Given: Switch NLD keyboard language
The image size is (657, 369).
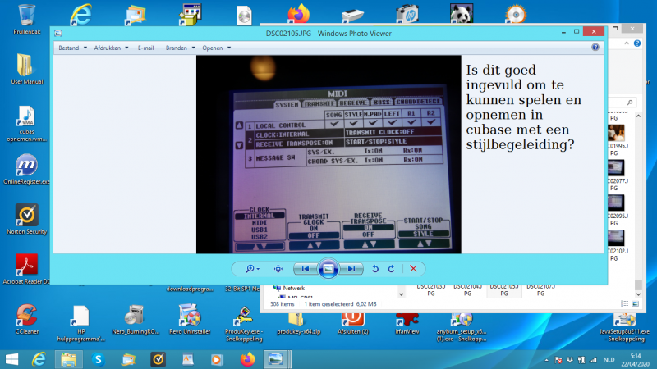Looking at the screenshot, I should (x=609, y=360).
